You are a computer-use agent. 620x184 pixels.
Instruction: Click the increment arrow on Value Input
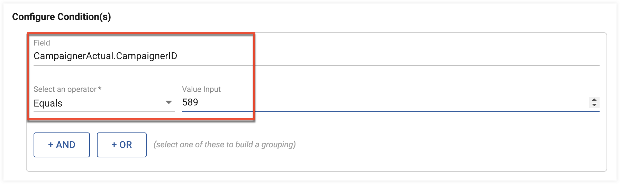point(594,100)
